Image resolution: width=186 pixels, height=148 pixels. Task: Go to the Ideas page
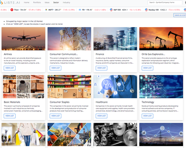coord(47,2)
